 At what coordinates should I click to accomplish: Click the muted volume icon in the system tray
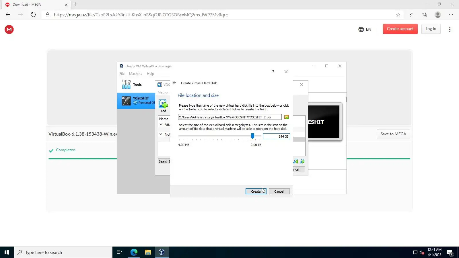pos(422,253)
